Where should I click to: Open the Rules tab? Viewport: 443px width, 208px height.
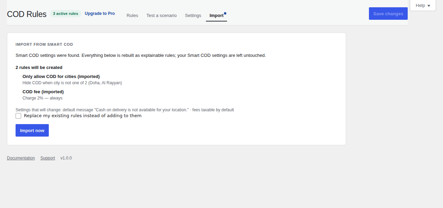coord(132,15)
